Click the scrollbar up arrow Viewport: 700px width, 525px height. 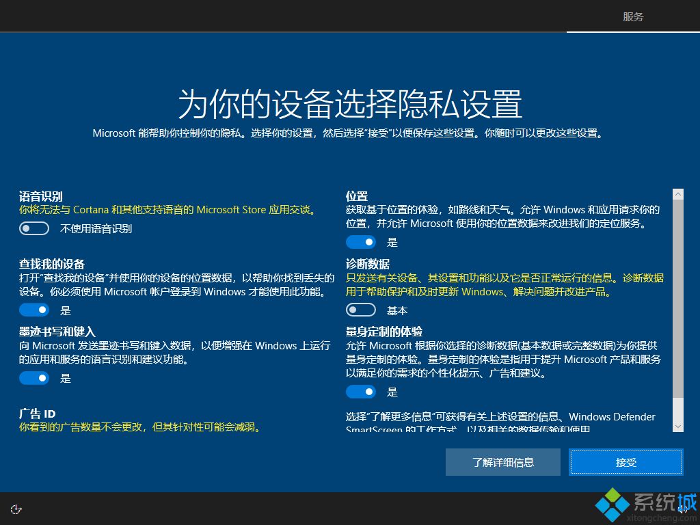click(x=677, y=194)
